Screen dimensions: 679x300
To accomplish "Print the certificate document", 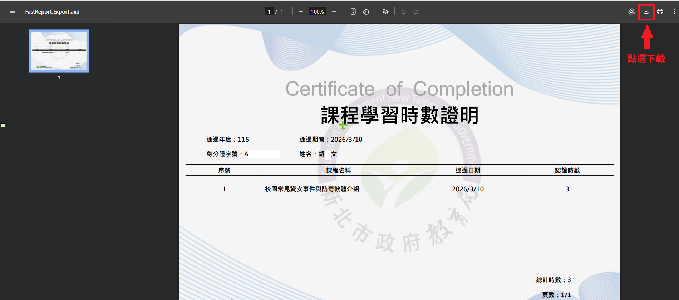I will 660,12.
